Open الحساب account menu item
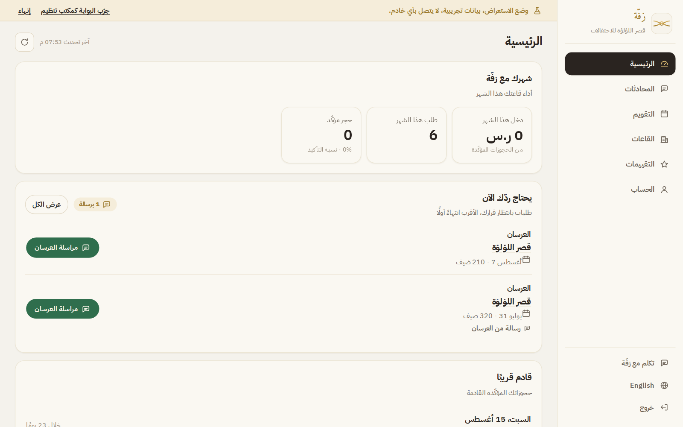The image size is (683, 427). click(x=620, y=190)
